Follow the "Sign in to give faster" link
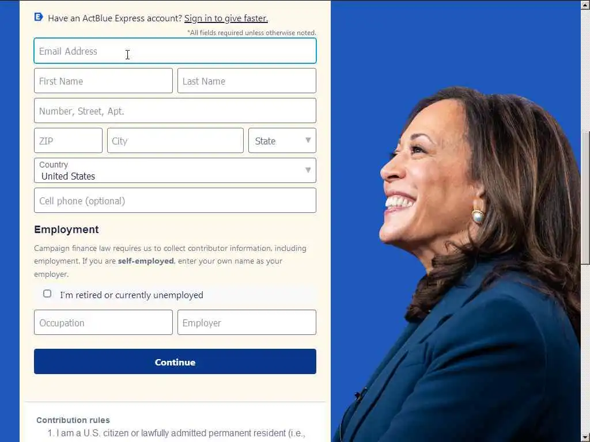Viewport: 590px width, 442px height. [x=226, y=18]
